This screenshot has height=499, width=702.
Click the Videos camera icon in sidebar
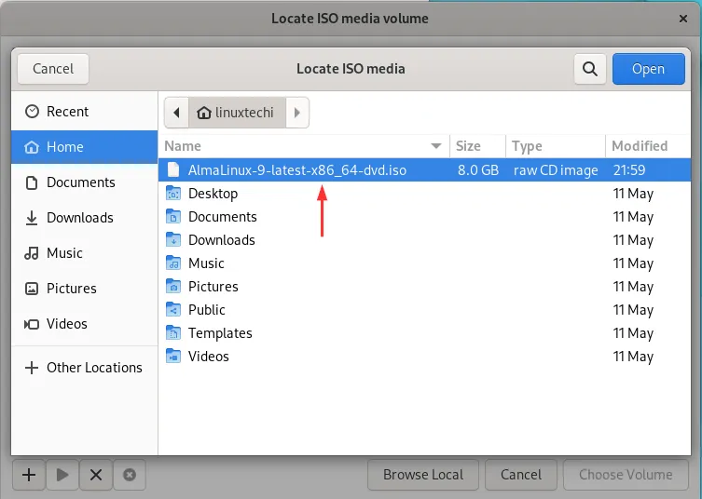(x=32, y=324)
